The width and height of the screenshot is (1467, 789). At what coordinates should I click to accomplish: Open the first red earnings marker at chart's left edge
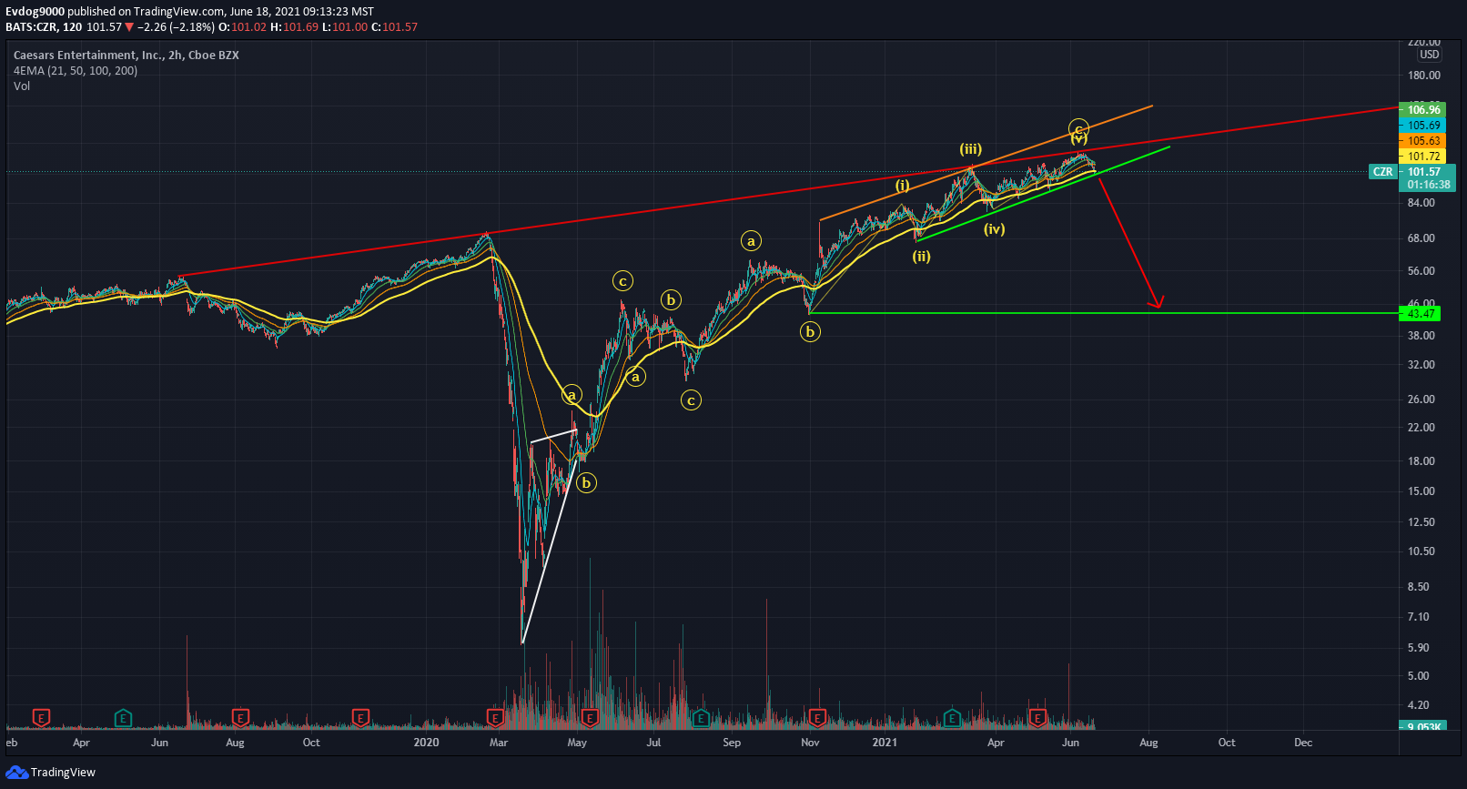point(41,718)
